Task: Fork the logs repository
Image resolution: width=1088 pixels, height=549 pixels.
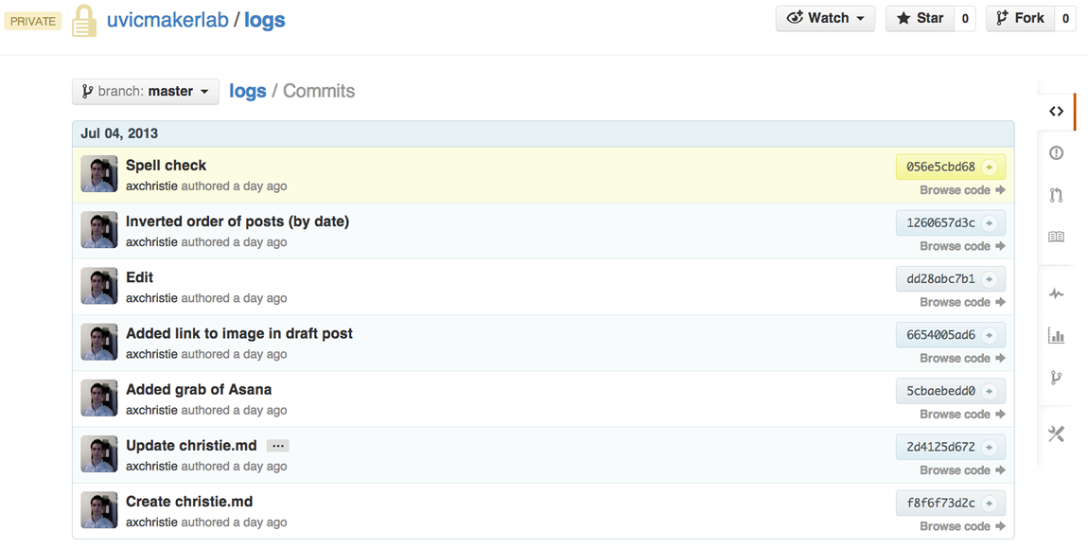Action: [x=1020, y=18]
